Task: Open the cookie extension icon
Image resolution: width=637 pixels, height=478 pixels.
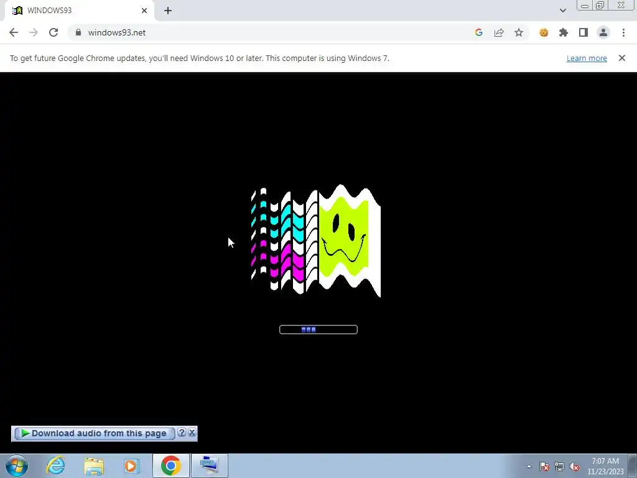Action: (x=544, y=32)
